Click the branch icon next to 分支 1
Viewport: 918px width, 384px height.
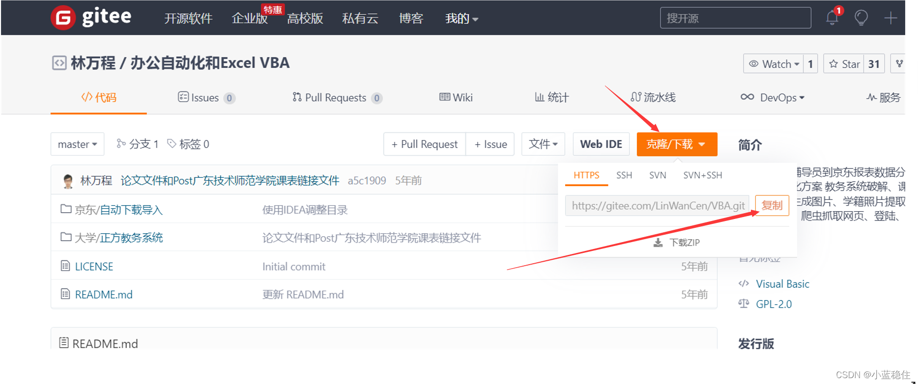tap(121, 143)
